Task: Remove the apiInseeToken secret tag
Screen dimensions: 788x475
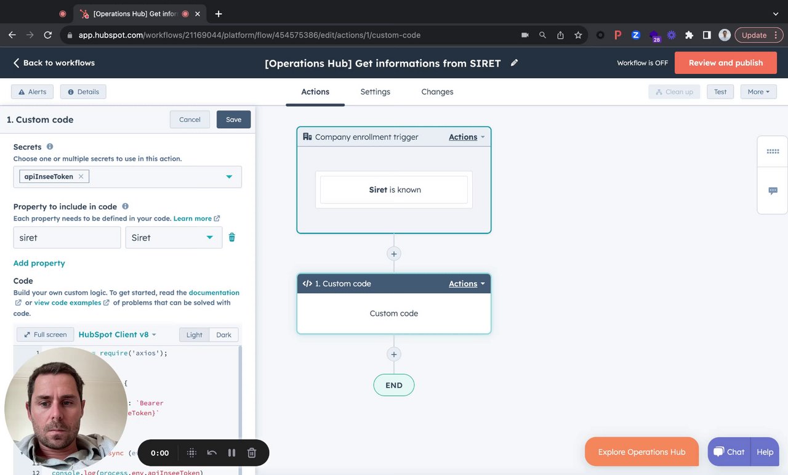Action: 81,177
